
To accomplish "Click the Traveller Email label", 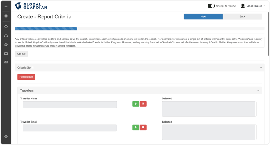I will [29, 122].
